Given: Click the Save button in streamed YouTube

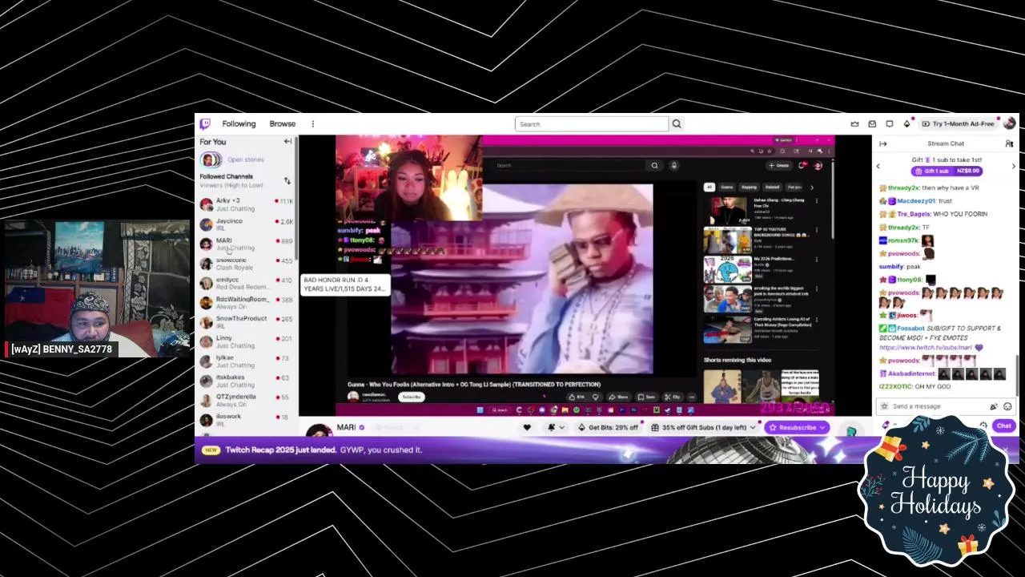Looking at the screenshot, I should click(647, 397).
